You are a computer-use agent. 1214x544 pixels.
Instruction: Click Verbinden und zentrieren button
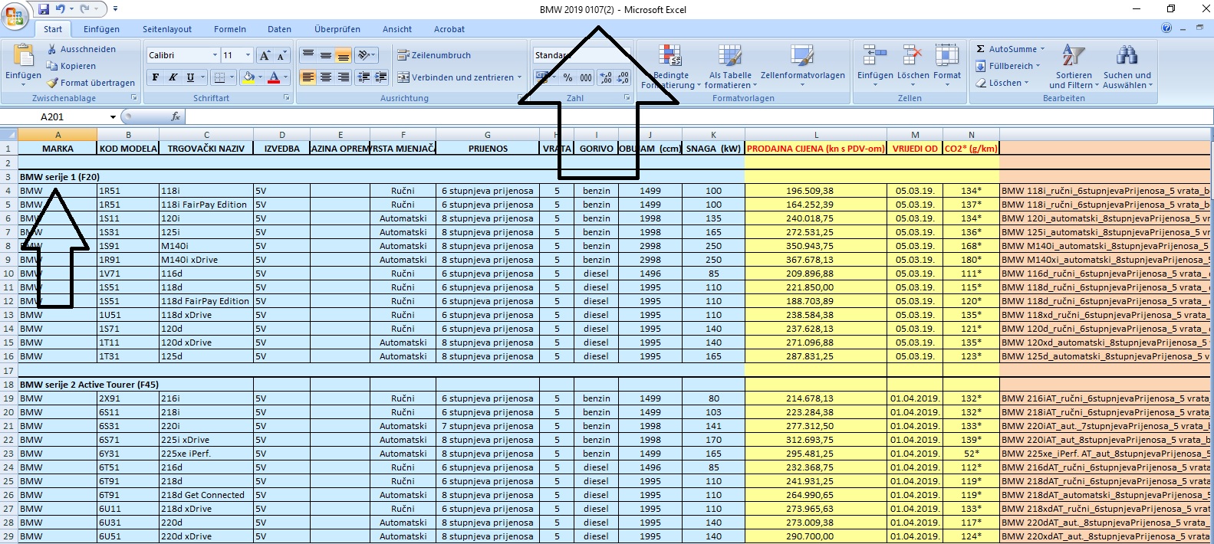[456, 77]
